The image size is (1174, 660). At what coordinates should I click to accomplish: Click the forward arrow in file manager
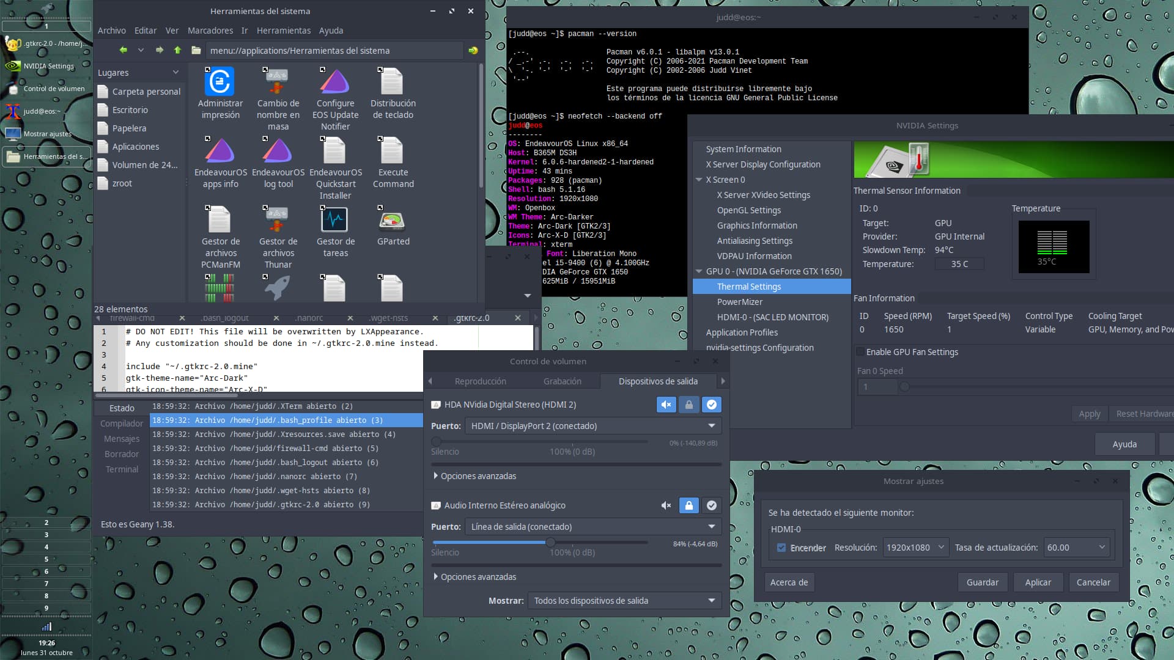[x=160, y=50]
